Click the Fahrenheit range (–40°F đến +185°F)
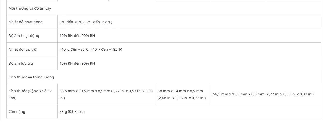Image resolution: width=327 pixels, height=126 pixels. click(106, 49)
